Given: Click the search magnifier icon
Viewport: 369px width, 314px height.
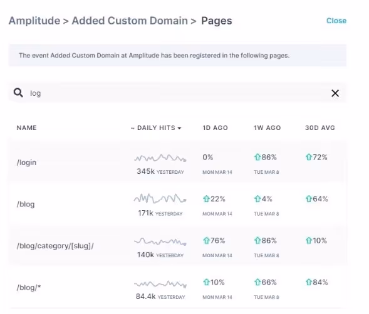Looking at the screenshot, I should (x=18, y=93).
